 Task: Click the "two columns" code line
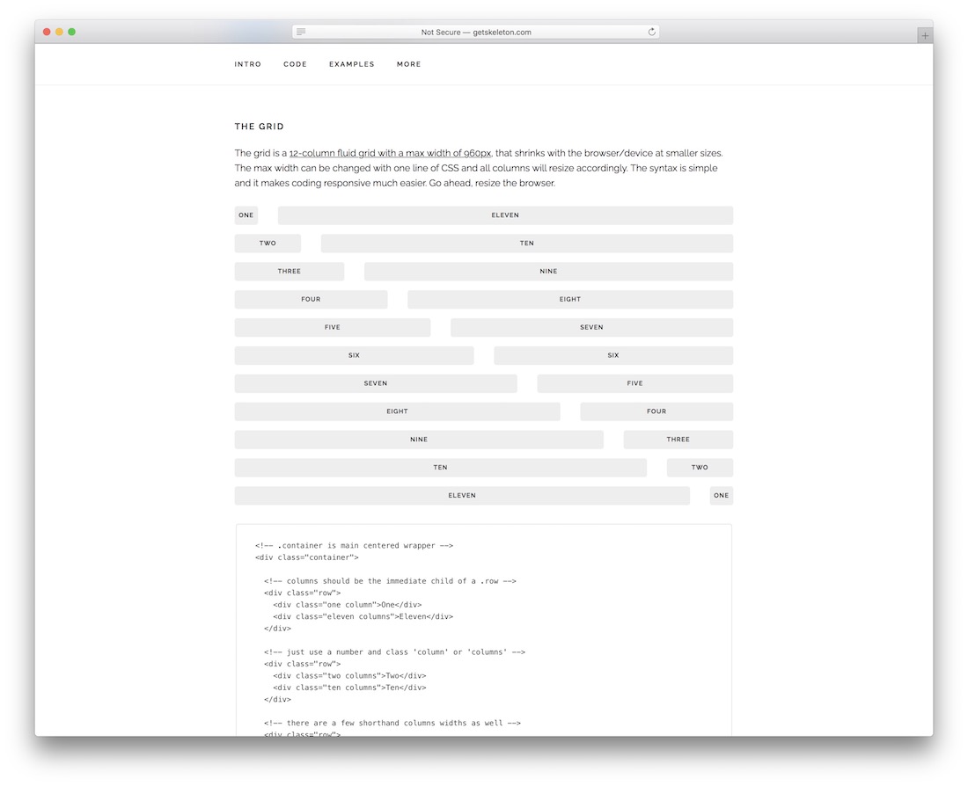click(x=349, y=676)
